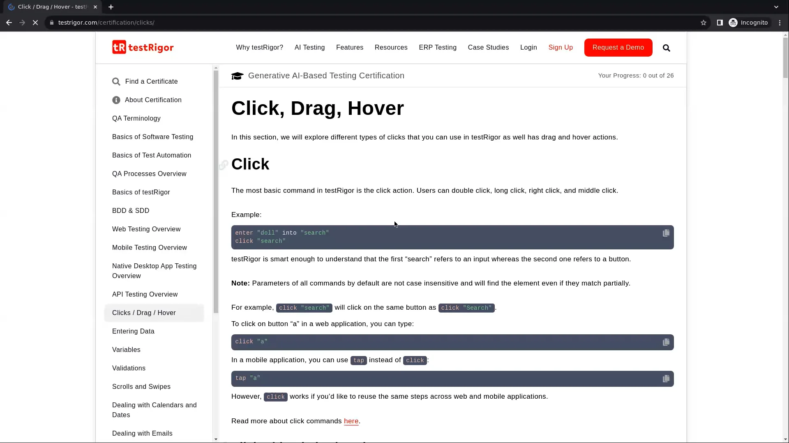Select Dealing with Emails section
Viewport: 789px width, 443px height.
coord(142,434)
